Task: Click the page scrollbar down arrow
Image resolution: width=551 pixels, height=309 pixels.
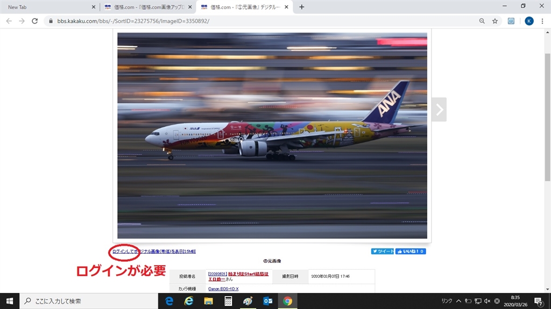Action: click(547, 289)
